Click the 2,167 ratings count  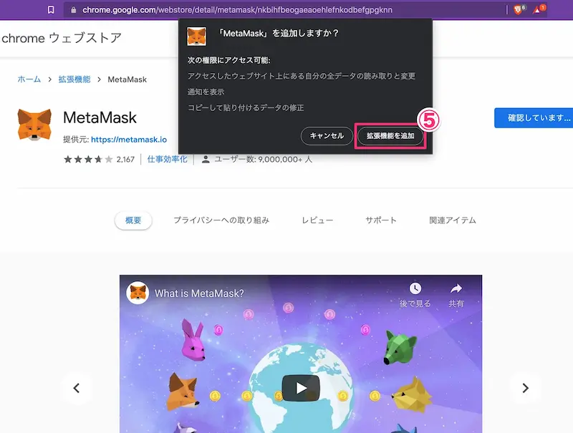[125, 160]
